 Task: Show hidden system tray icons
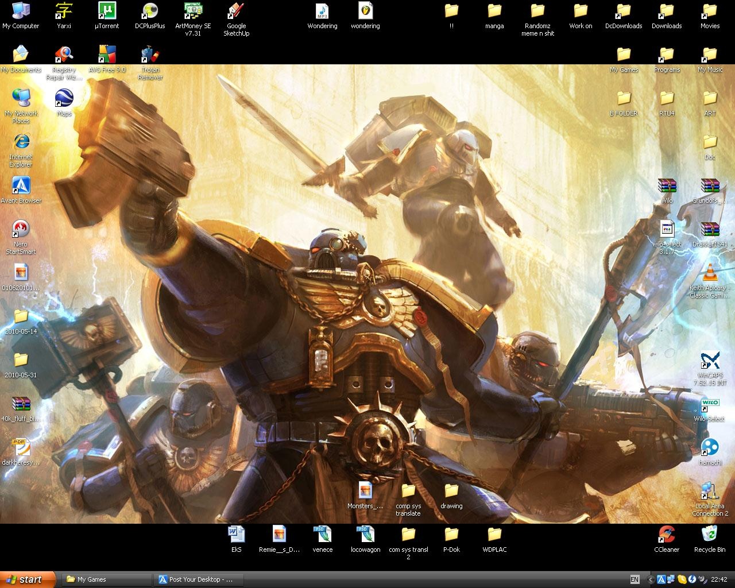pos(650,579)
